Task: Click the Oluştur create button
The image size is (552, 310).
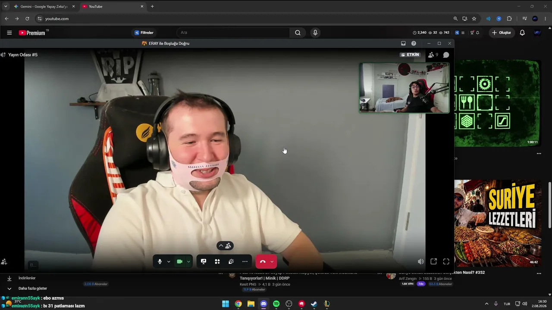Action: coord(502,33)
